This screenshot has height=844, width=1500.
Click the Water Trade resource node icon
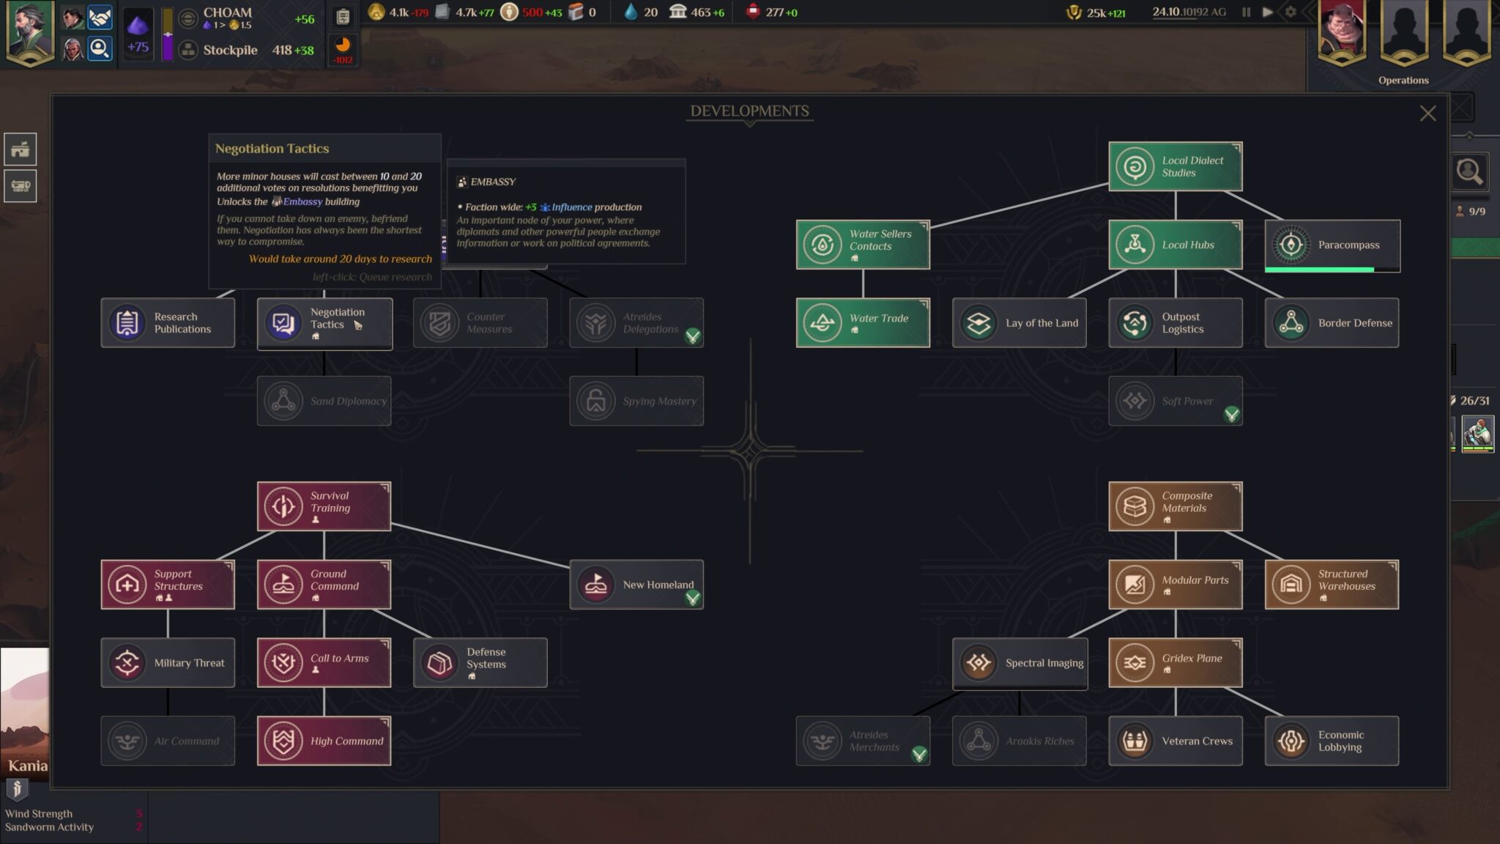[820, 322]
